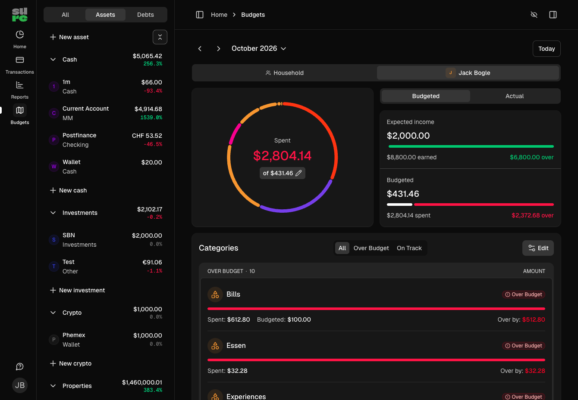The height and width of the screenshot is (400, 578).
Task: Toggle the right sidebar panel icon
Action: (553, 15)
